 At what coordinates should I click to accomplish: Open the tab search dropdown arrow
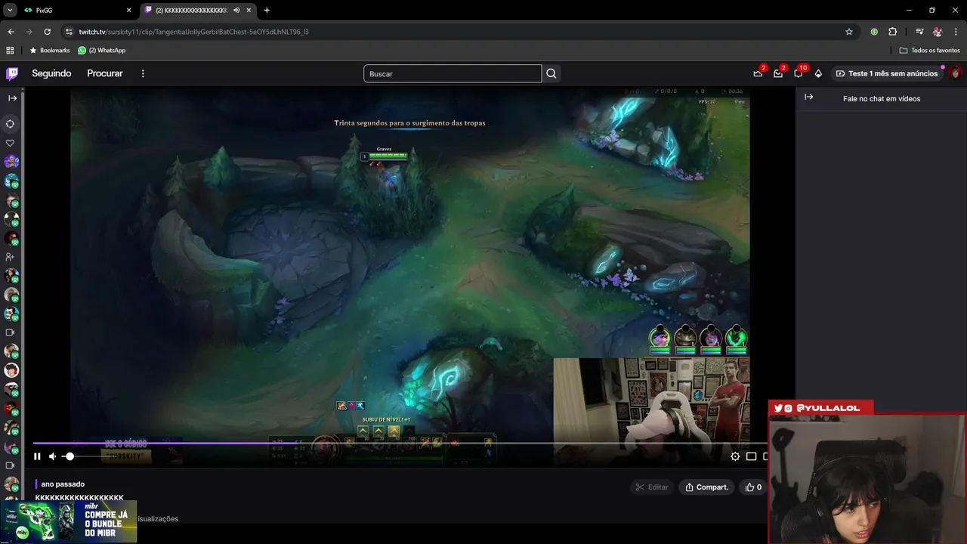coord(10,10)
